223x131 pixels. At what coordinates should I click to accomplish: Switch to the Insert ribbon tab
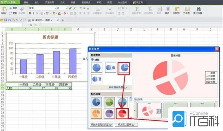pyautogui.click(x=37, y=3)
